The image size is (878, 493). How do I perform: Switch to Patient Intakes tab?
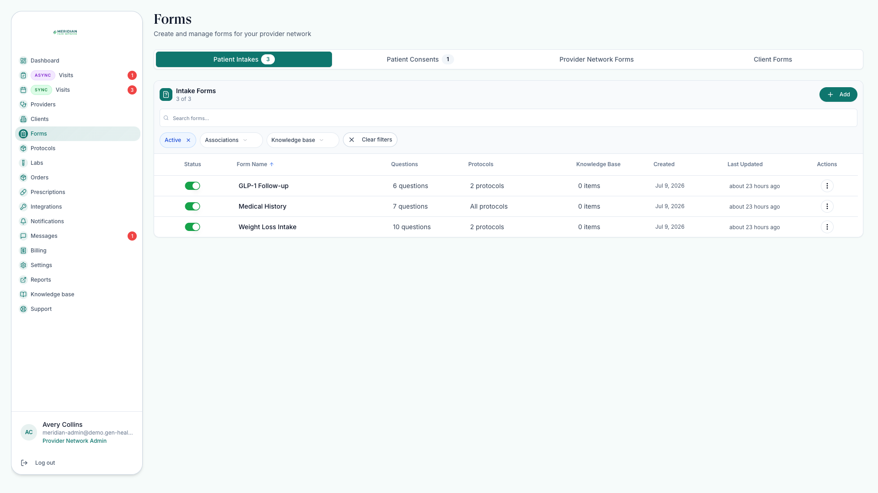click(x=244, y=59)
